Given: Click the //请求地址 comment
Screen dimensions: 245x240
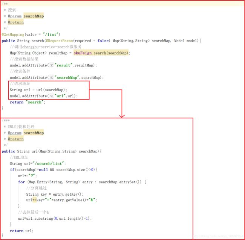Looking at the screenshot, I should [x=20, y=84].
